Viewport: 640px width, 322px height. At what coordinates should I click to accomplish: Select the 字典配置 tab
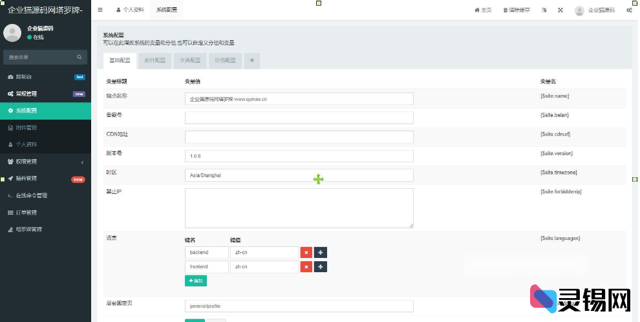coord(190,60)
